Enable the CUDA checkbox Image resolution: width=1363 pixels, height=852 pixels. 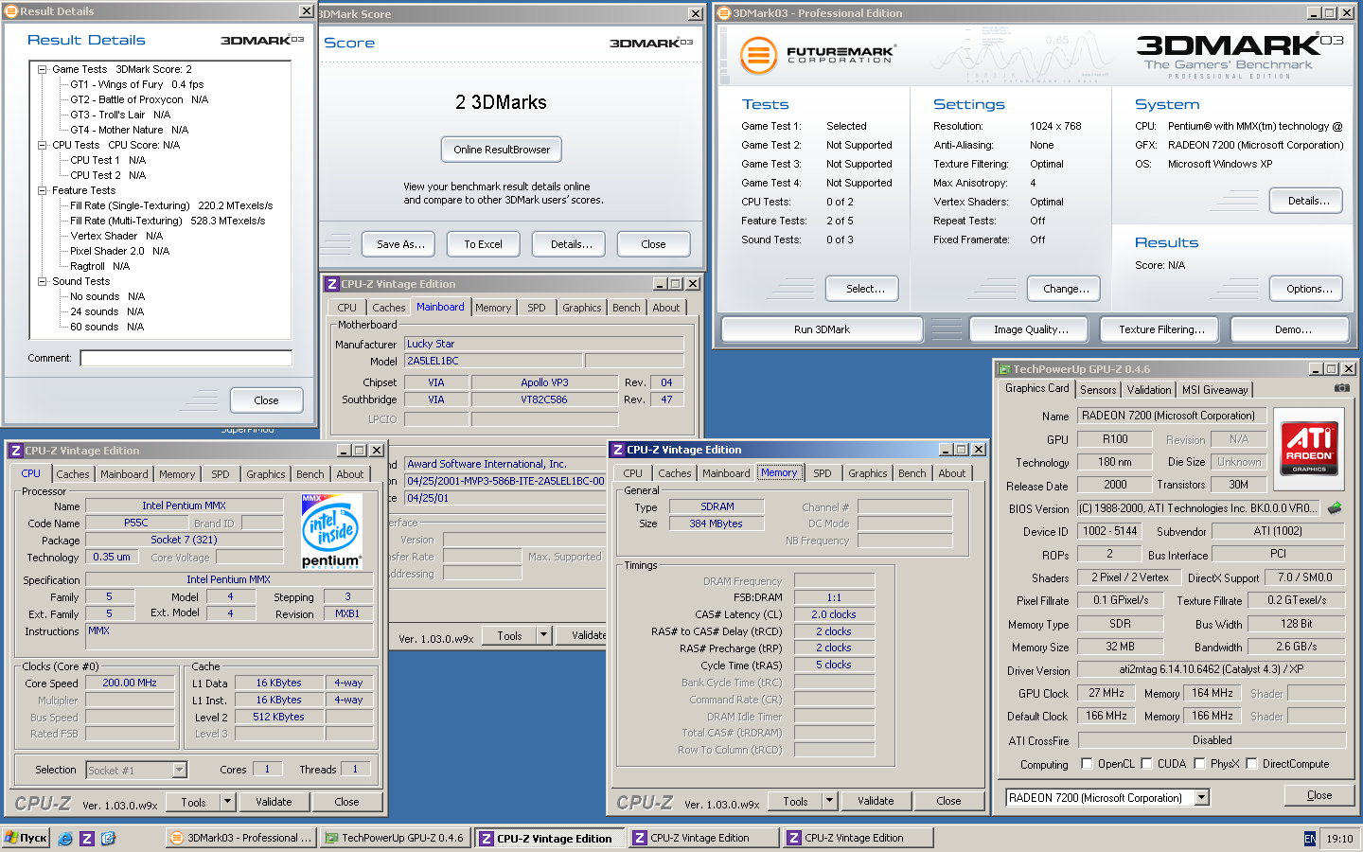pyautogui.click(x=1146, y=763)
